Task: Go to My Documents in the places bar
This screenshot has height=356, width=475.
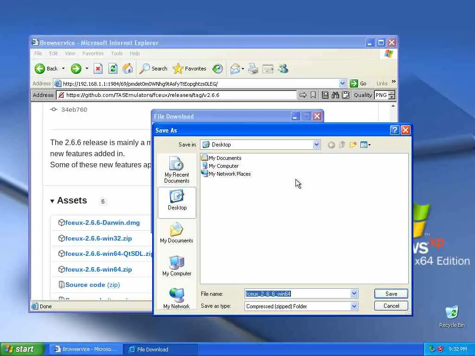Action: tap(177, 233)
